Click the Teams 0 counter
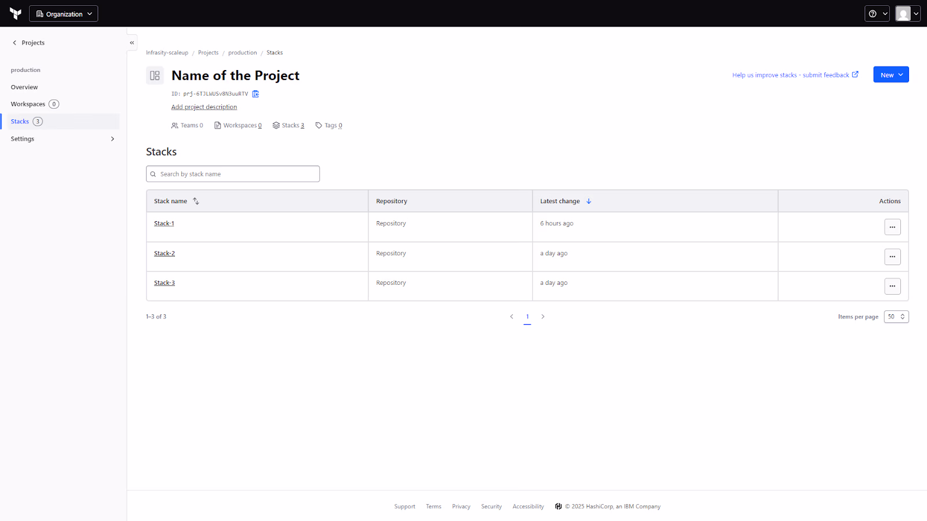Image resolution: width=927 pixels, height=521 pixels. click(x=187, y=126)
